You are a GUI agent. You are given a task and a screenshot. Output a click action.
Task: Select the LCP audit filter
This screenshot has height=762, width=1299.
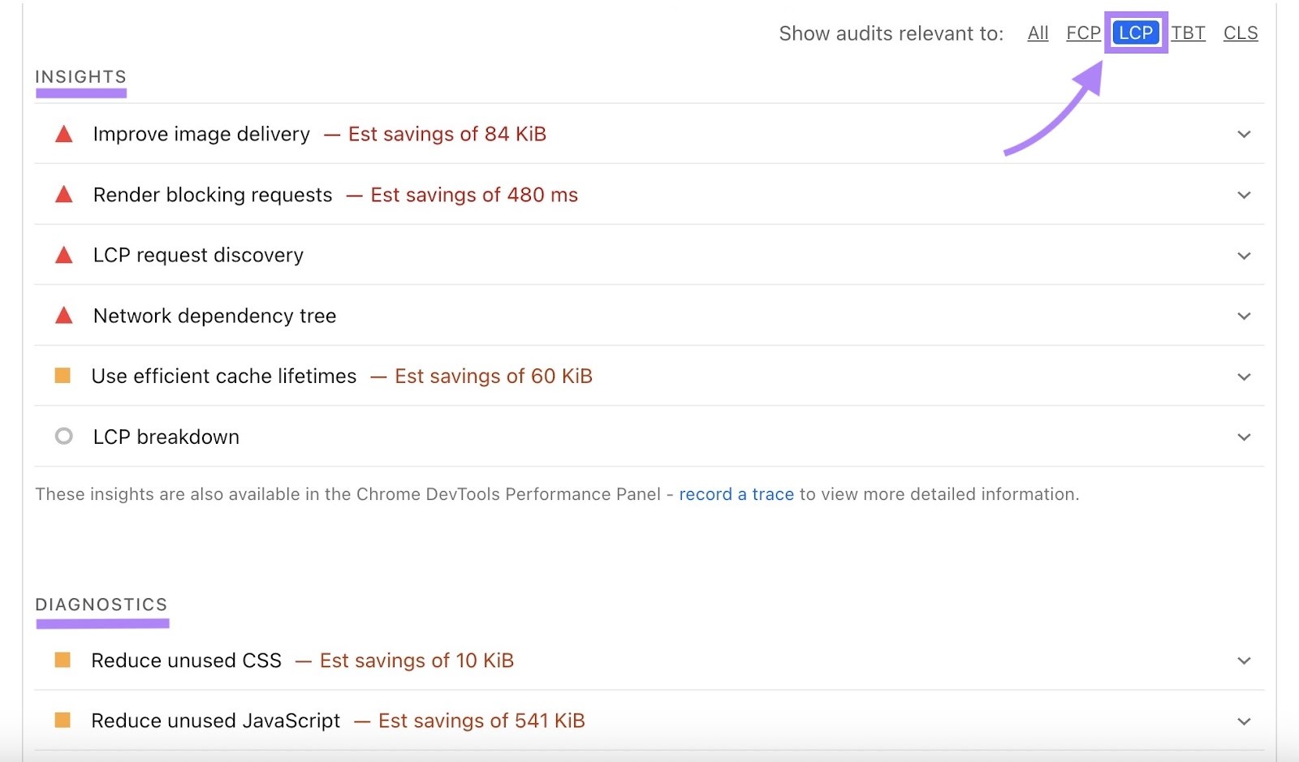coord(1135,33)
